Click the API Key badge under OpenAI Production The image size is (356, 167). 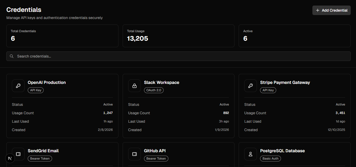click(x=36, y=90)
